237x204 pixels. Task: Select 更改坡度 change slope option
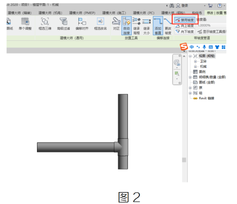click(x=168, y=26)
